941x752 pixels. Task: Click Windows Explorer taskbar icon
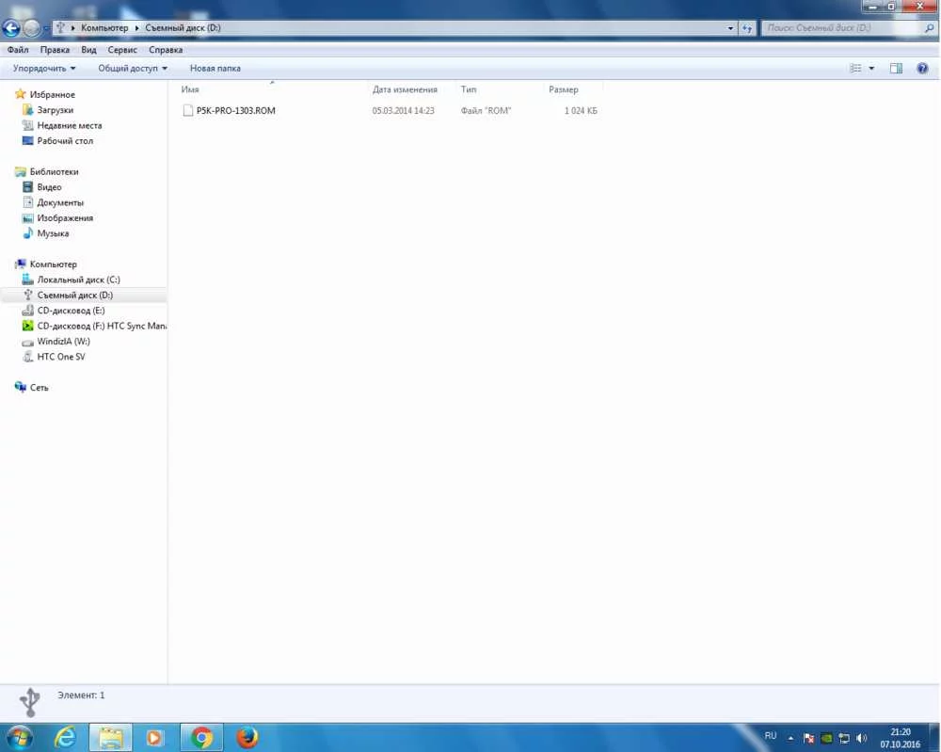point(111,738)
